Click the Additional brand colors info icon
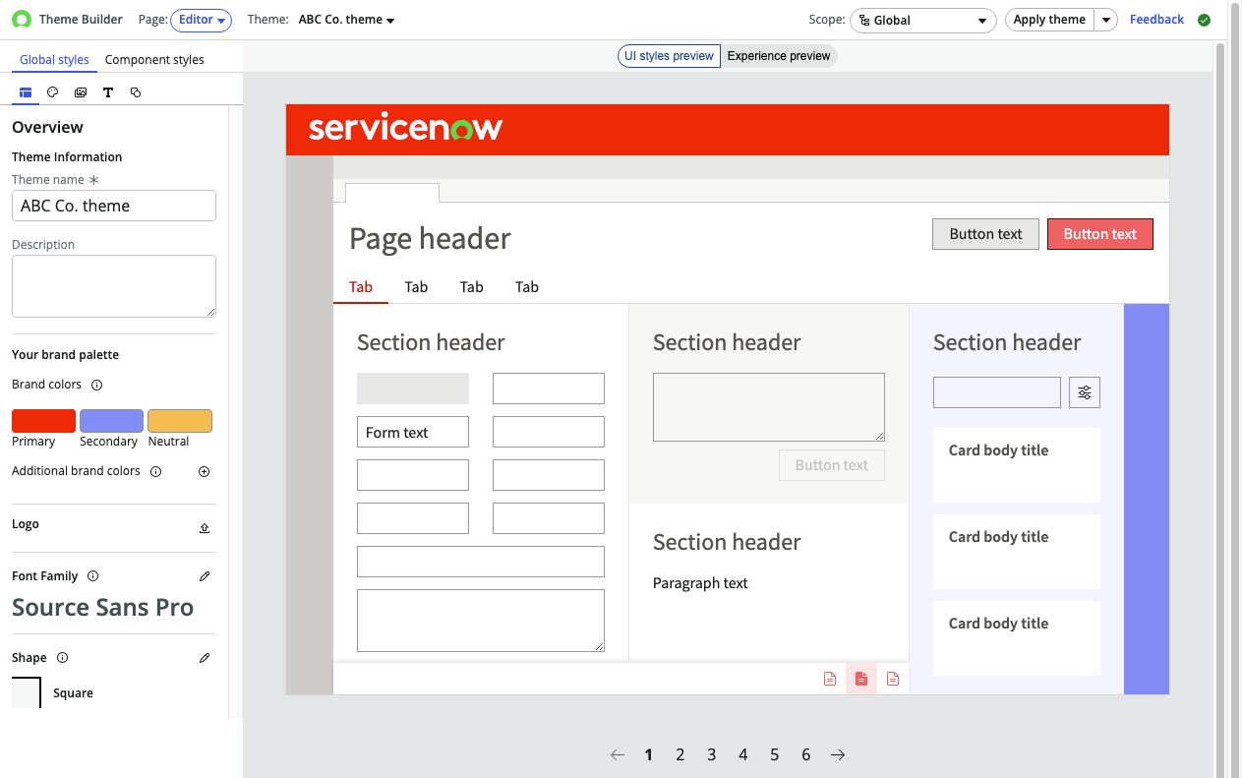This screenshot has height=778, width=1242. (155, 472)
